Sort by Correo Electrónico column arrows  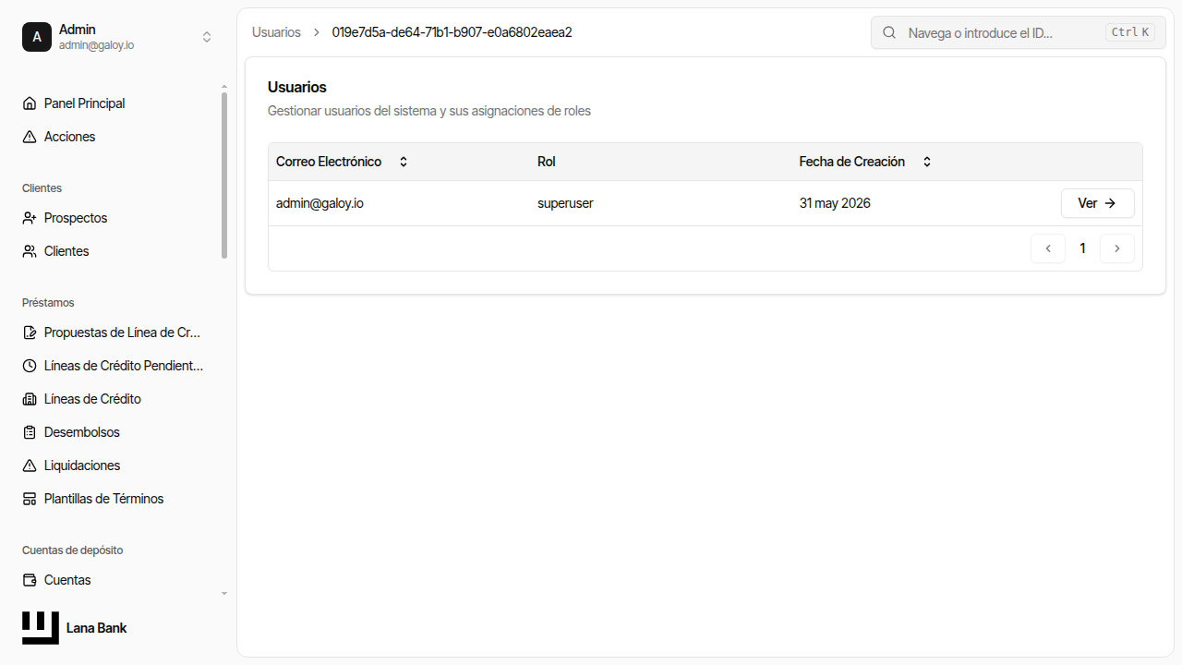pyautogui.click(x=404, y=162)
